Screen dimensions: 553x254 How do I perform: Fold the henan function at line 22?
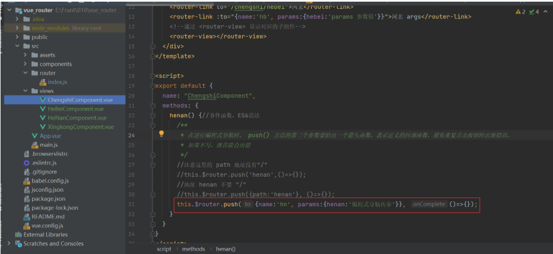pyautogui.click(x=153, y=115)
